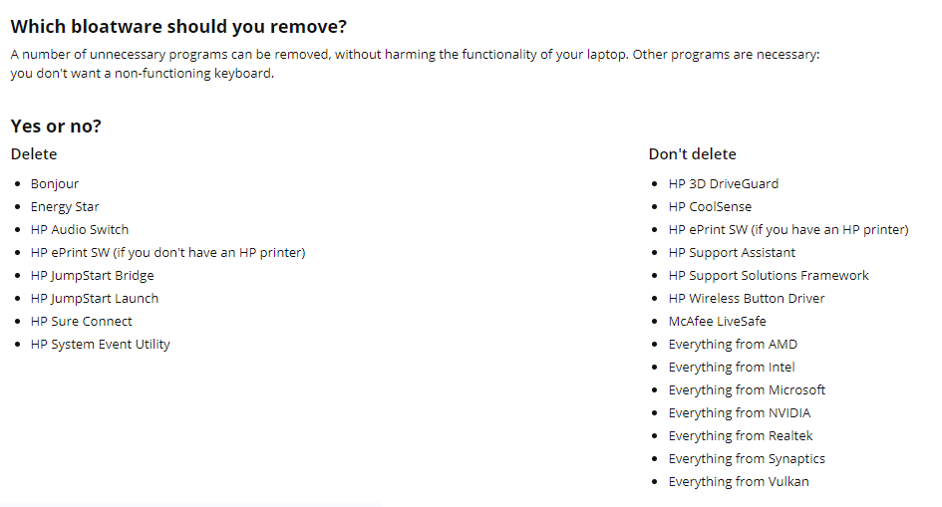Select the 'HP Sure Connect' entry
Viewport: 942px width, 507px height.
(x=81, y=321)
